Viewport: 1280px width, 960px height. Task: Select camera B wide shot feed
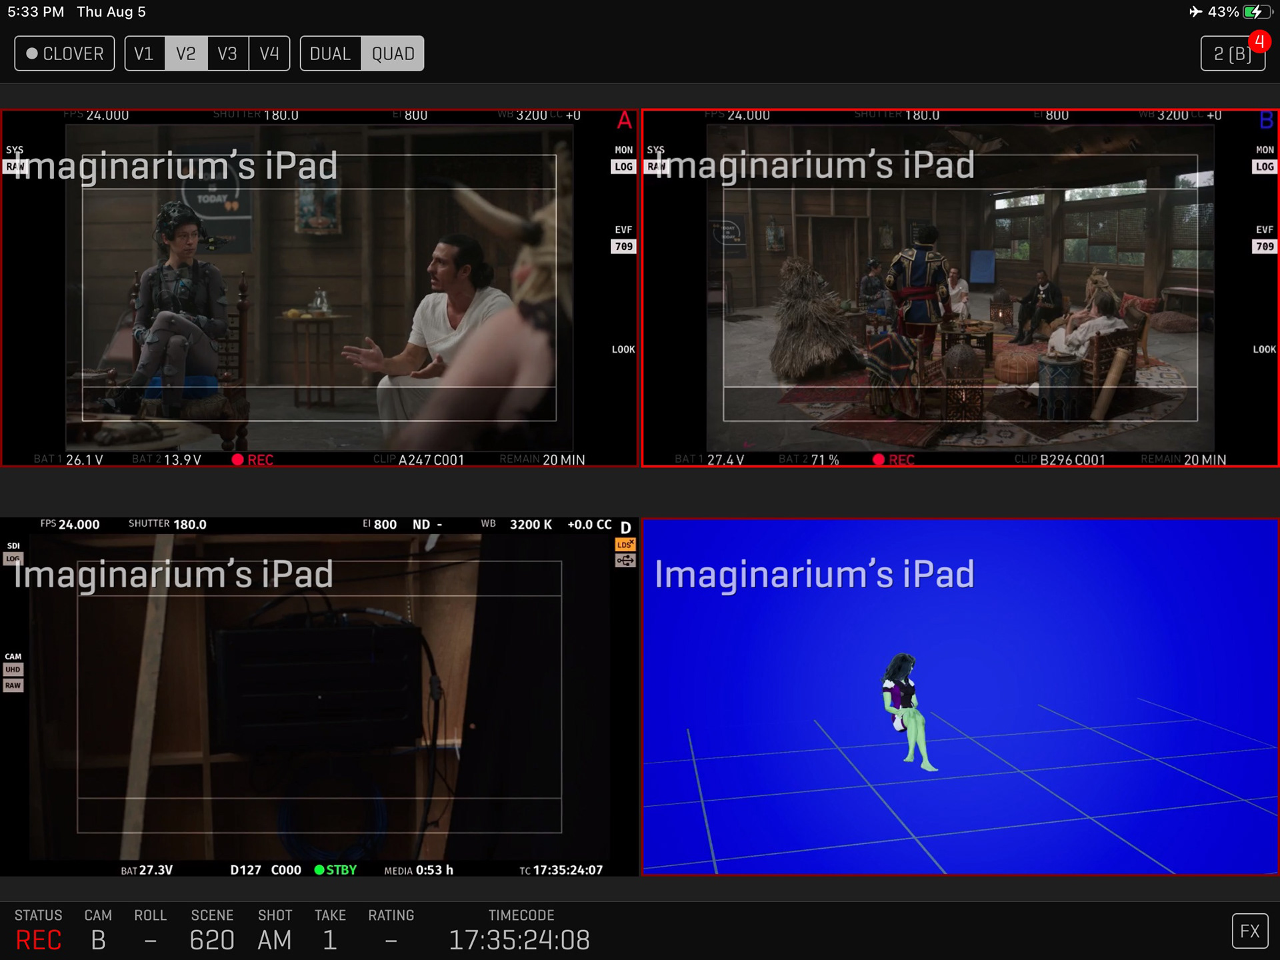(960, 288)
